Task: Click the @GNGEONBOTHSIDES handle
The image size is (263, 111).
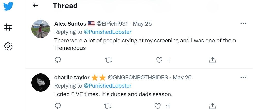Action: [138, 77]
